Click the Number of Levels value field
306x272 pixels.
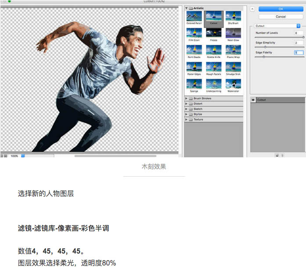tap(299, 33)
